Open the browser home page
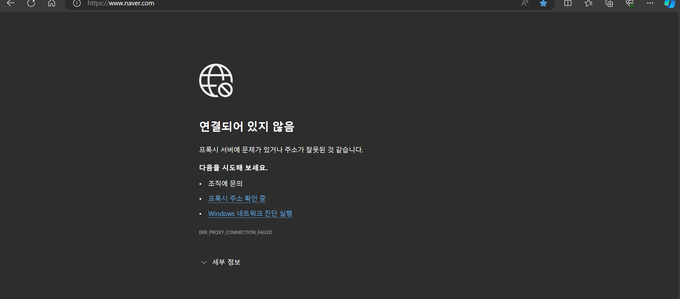 click(x=52, y=3)
